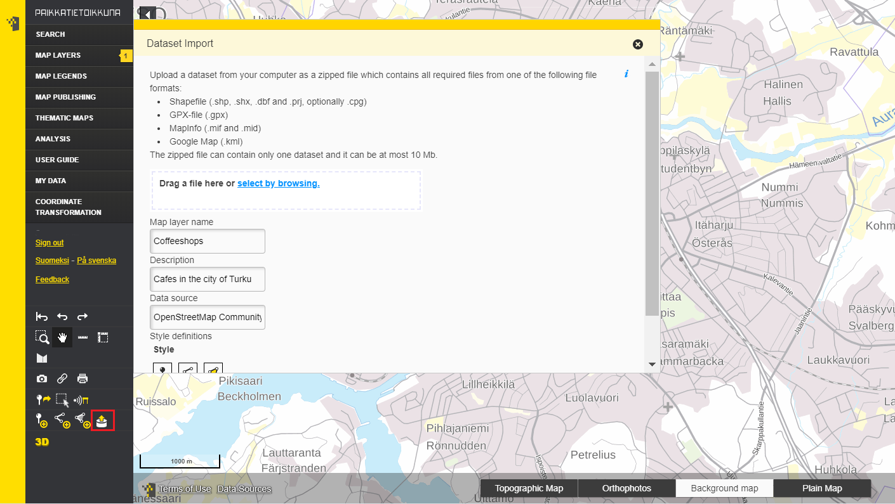The width and height of the screenshot is (895, 504).
Task: Open the Map Publishing menu
Action: (79, 97)
